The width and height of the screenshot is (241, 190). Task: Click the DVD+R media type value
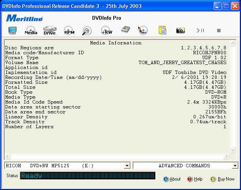[219, 97]
